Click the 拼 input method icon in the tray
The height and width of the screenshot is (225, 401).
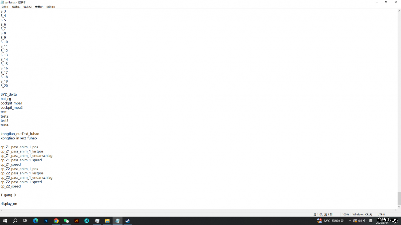[x=371, y=221]
